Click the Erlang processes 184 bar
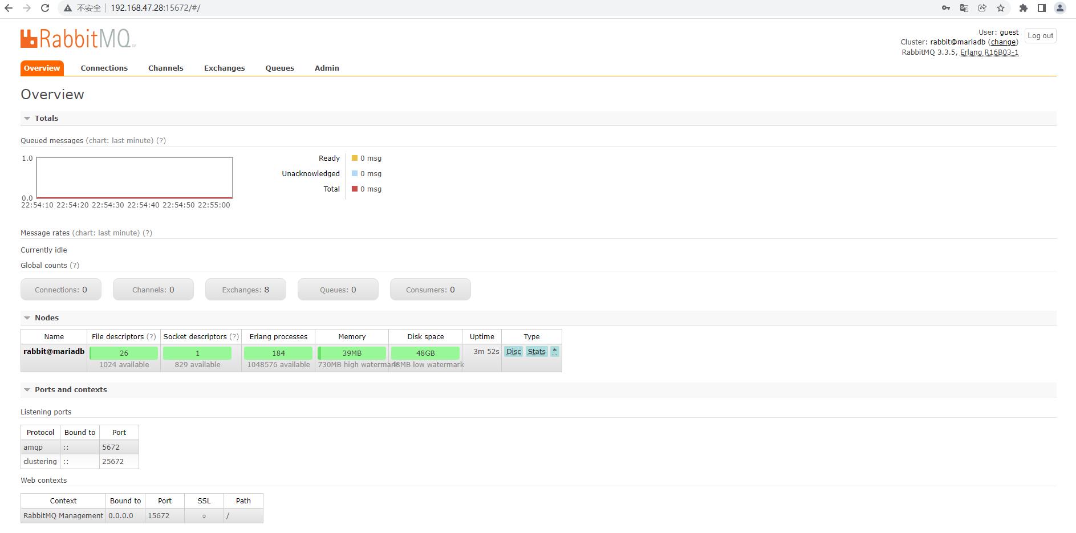 tap(278, 353)
